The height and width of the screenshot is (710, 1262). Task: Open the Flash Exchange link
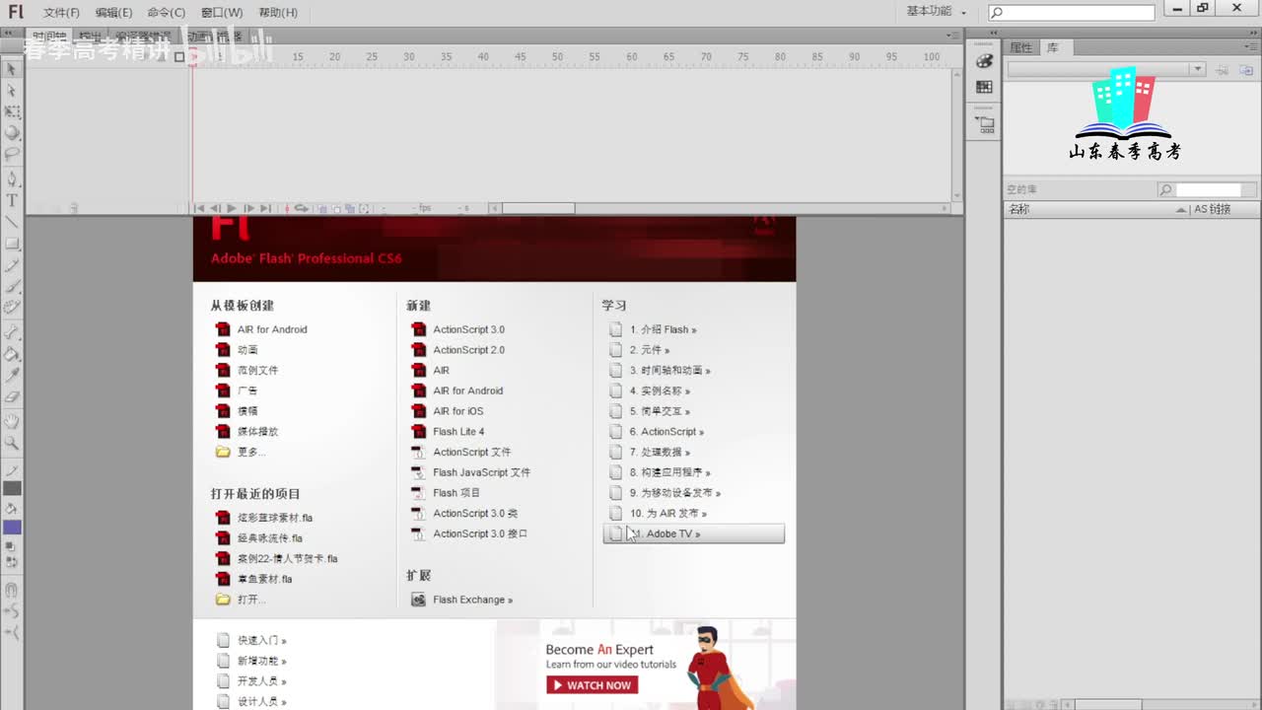pos(472,600)
